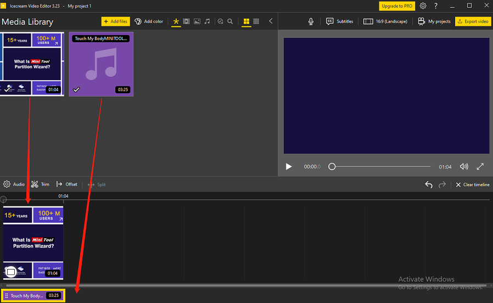Switch to large thumbnails view
This screenshot has height=303, width=493.
click(246, 21)
